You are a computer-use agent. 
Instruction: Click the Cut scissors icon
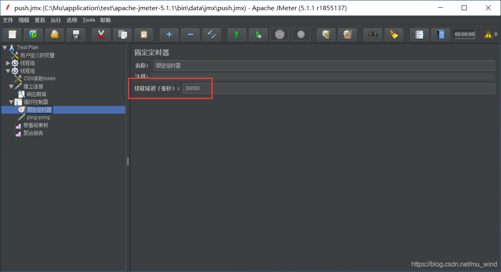coord(101,34)
